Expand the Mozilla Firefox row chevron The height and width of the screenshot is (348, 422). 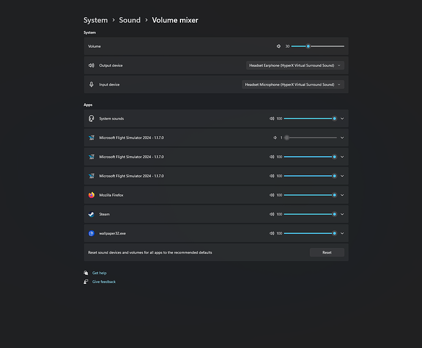342,195
